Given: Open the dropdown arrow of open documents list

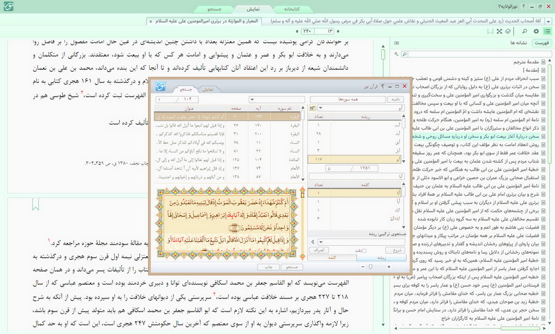Looking at the screenshot, I should (x=548, y=21).
